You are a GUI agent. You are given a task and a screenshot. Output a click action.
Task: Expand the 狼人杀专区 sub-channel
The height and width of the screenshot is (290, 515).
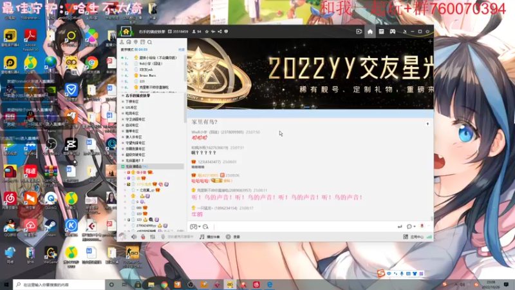pyautogui.click(x=123, y=137)
